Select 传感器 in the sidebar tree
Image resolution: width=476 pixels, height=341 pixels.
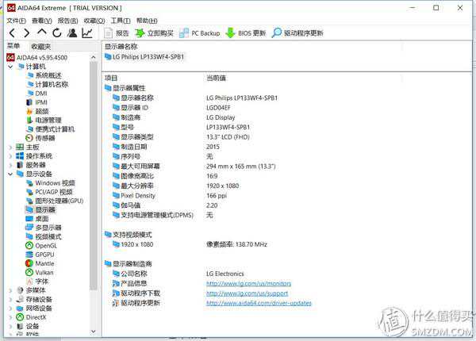click(47, 137)
